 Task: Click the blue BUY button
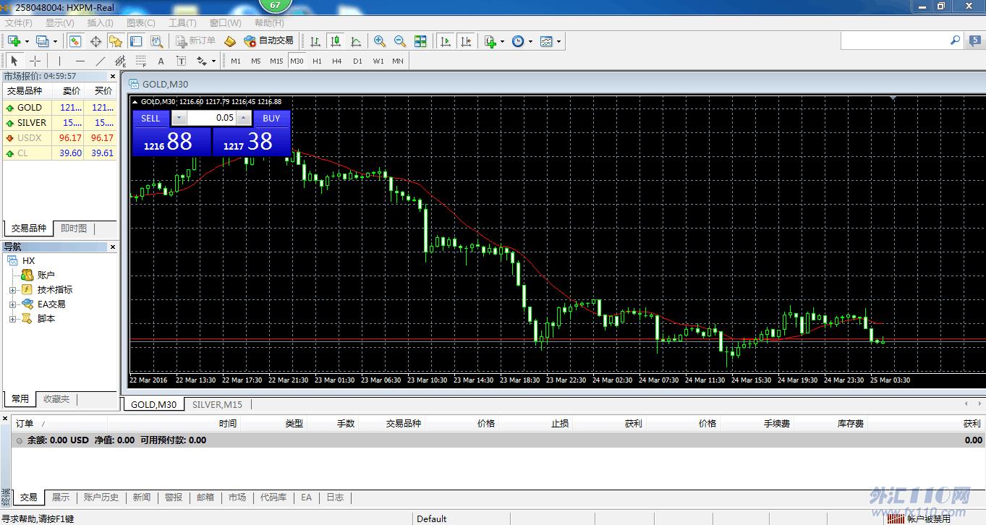tap(271, 119)
